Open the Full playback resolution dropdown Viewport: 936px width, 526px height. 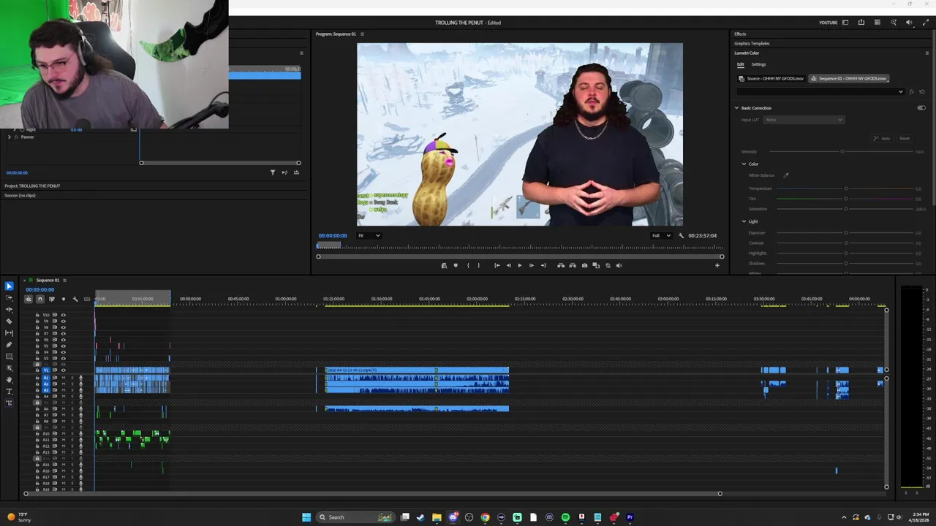[x=660, y=235]
